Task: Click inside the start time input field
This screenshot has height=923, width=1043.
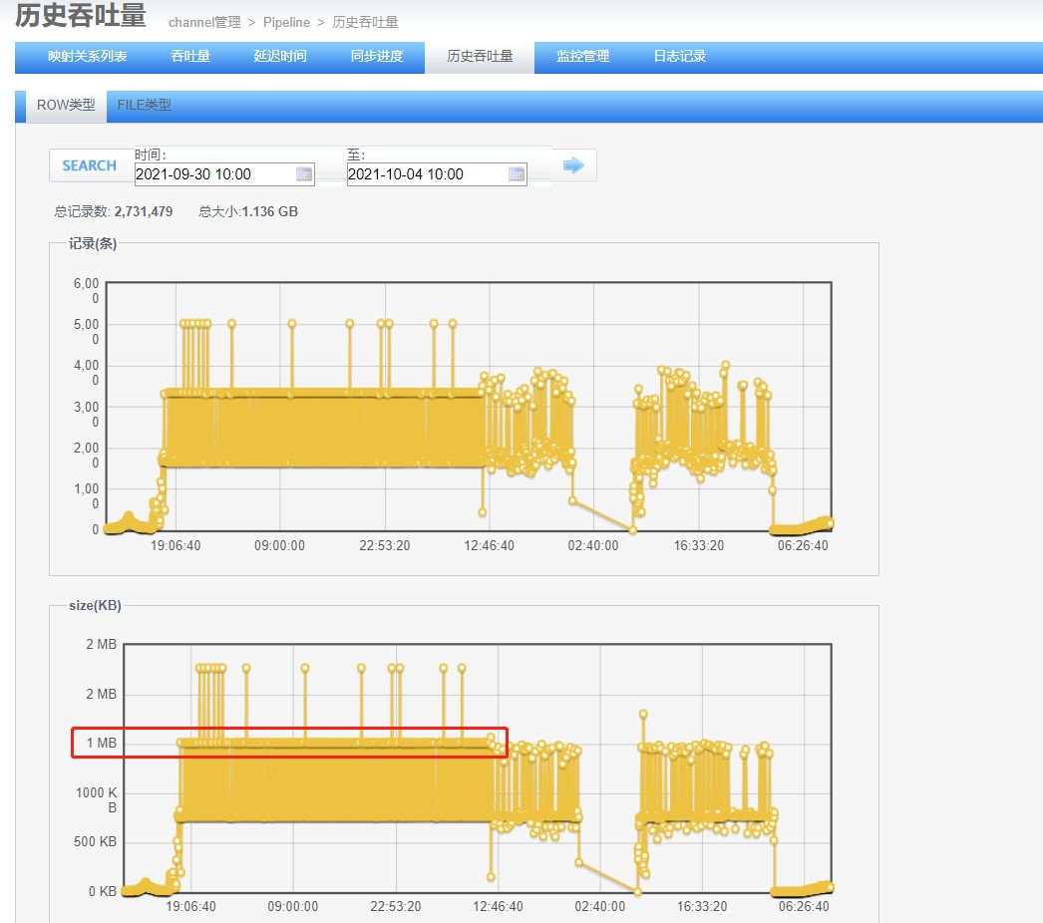Action: (214, 174)
